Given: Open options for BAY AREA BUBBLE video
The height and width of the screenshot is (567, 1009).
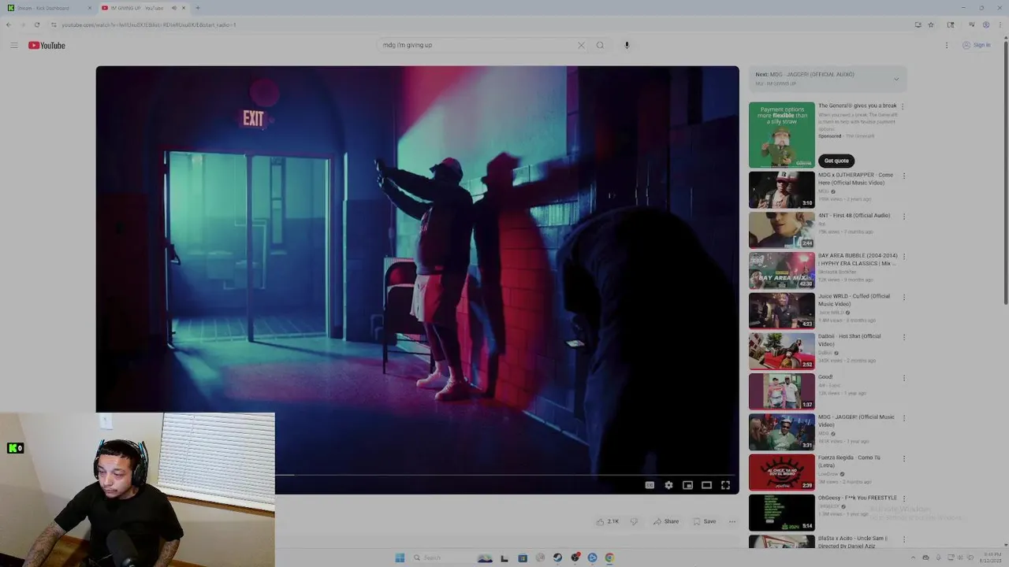Looking at the screenshot, I should 903,257.
